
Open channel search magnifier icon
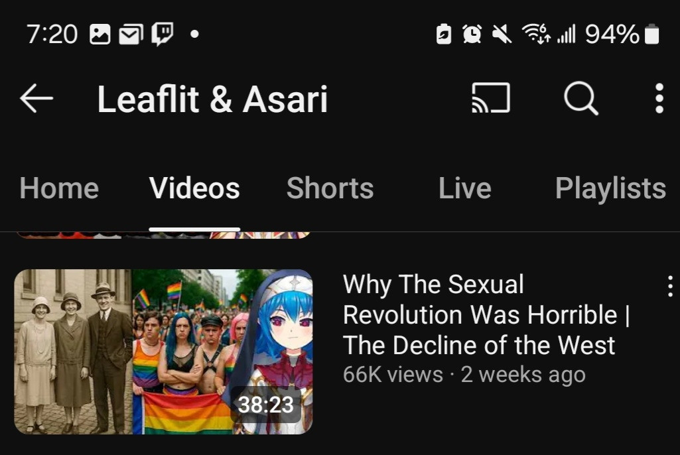coord(581,98)
